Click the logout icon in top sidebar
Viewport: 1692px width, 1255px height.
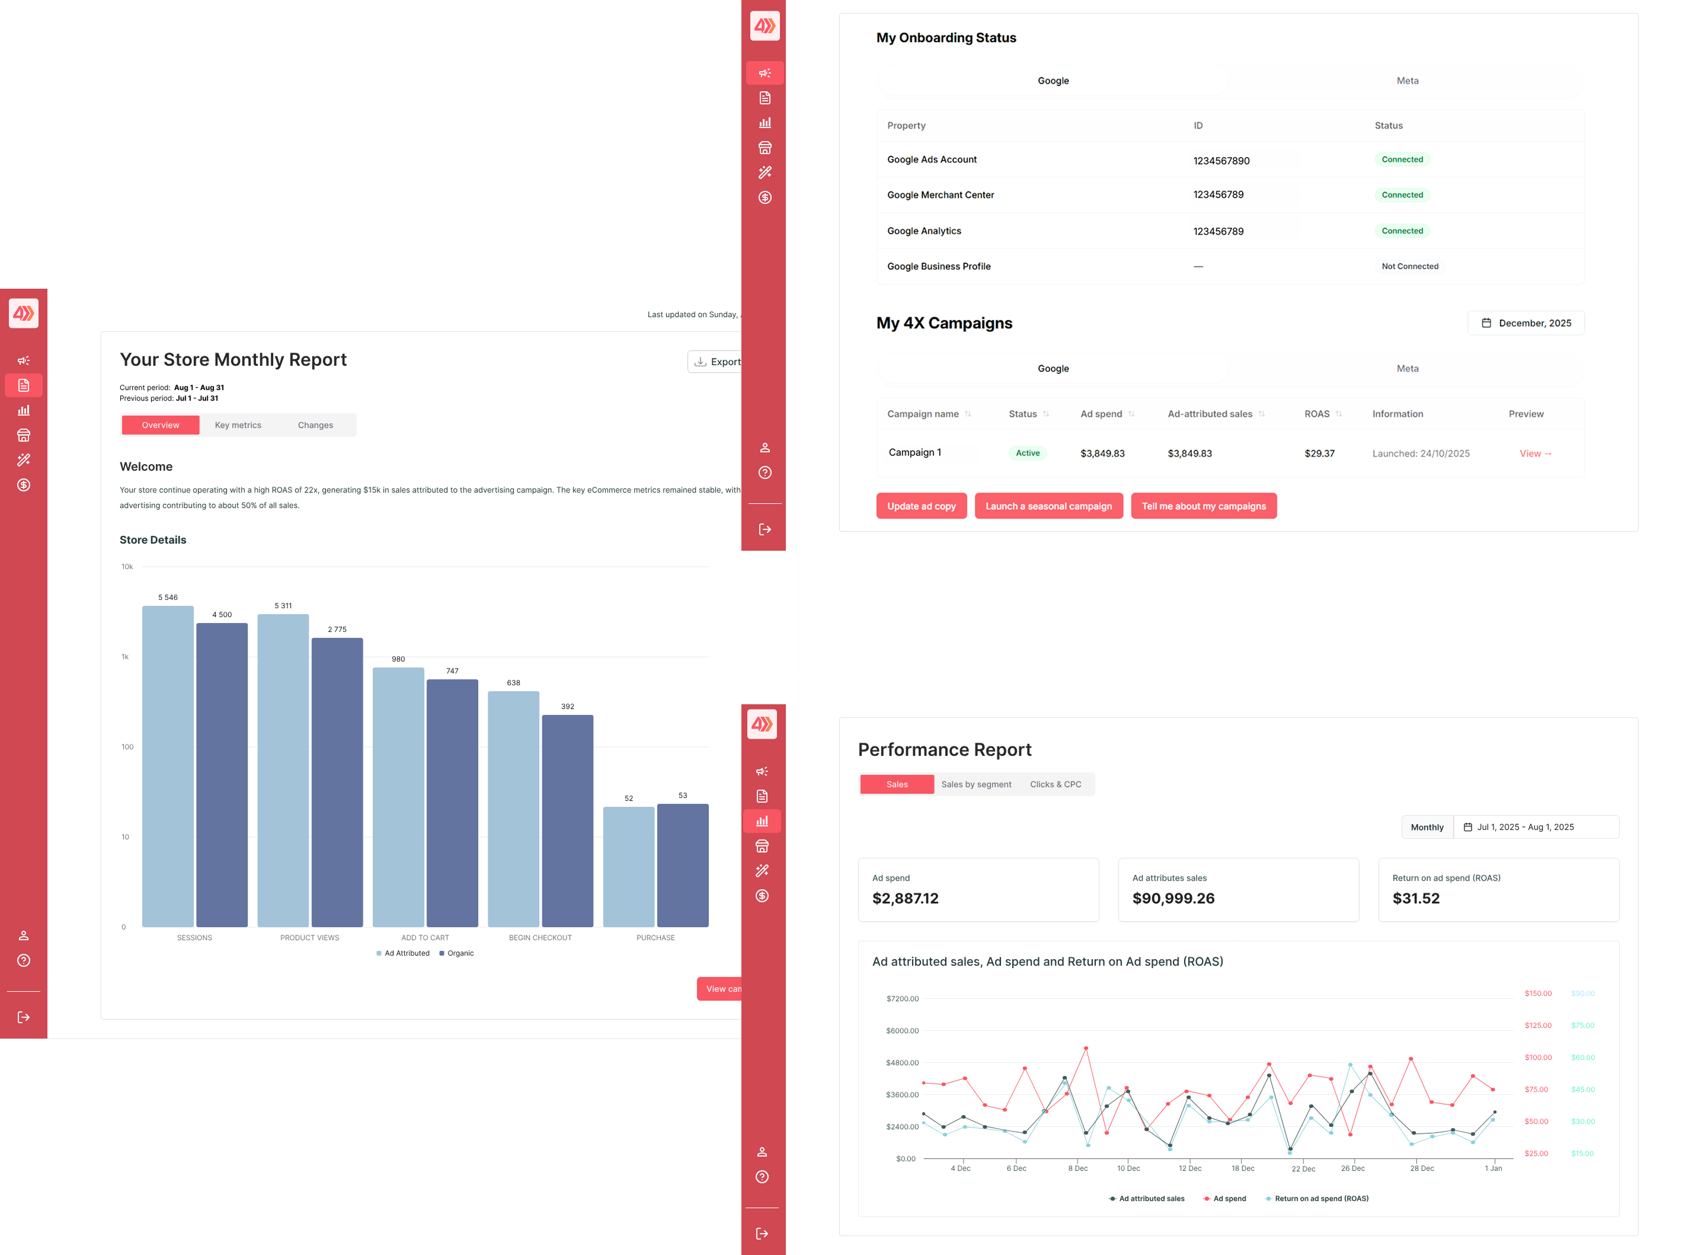765,529
